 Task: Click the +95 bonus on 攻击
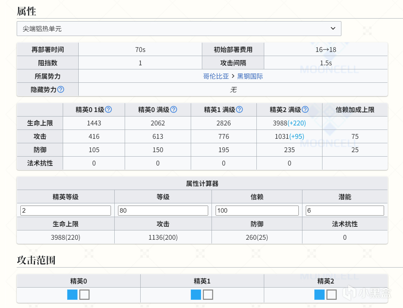point(296,137)
